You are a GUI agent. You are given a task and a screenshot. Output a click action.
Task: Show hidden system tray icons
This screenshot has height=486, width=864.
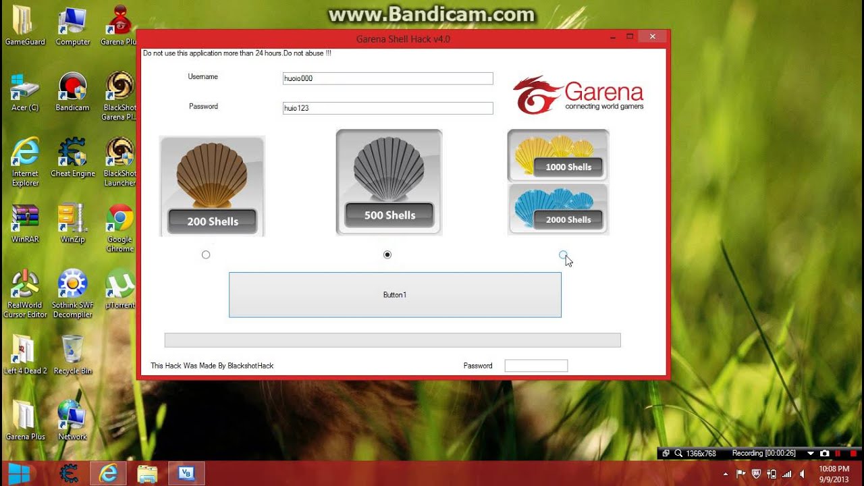pos(726,474)
